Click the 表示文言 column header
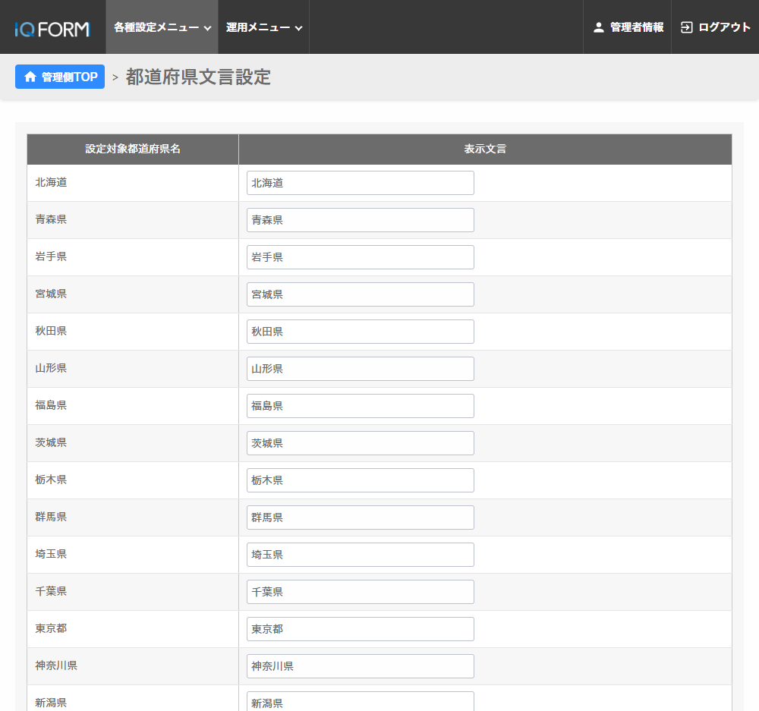The image size is (759, 711). tap(485, 149)
